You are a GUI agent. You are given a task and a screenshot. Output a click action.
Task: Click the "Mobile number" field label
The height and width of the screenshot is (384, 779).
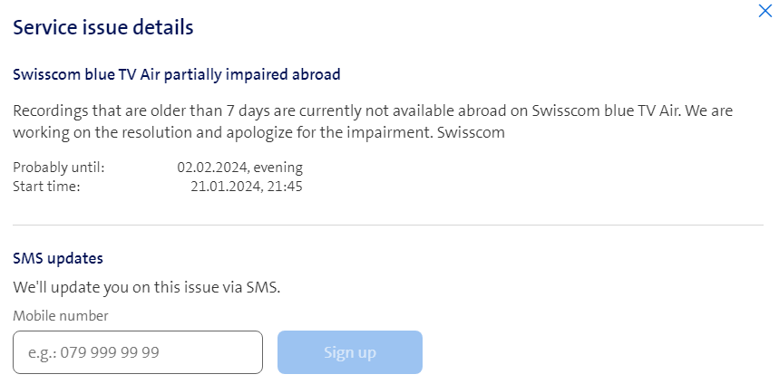point(61,316)
